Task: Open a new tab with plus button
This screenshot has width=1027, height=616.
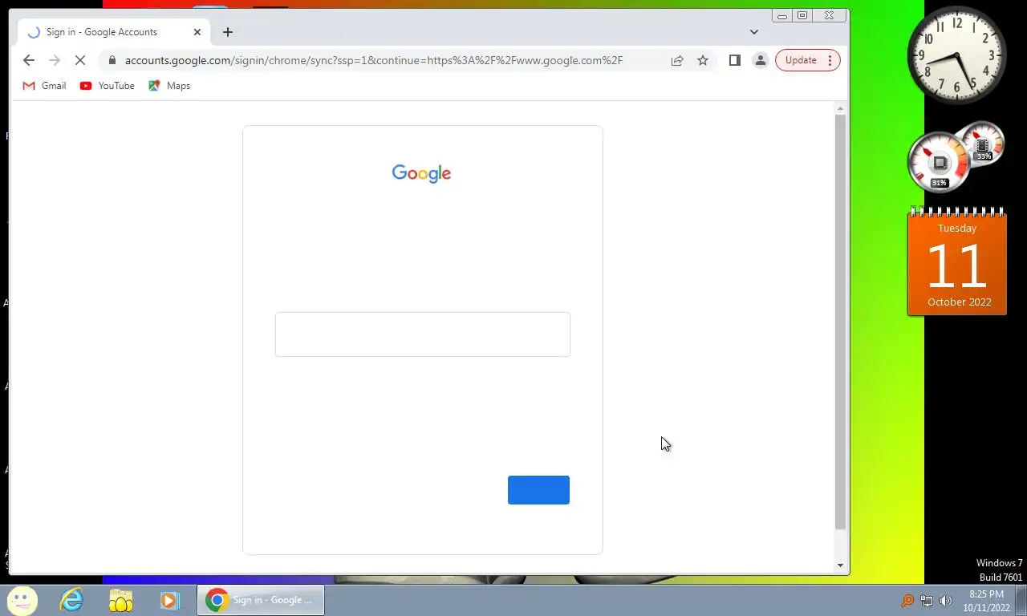Action: click(228, 32)
